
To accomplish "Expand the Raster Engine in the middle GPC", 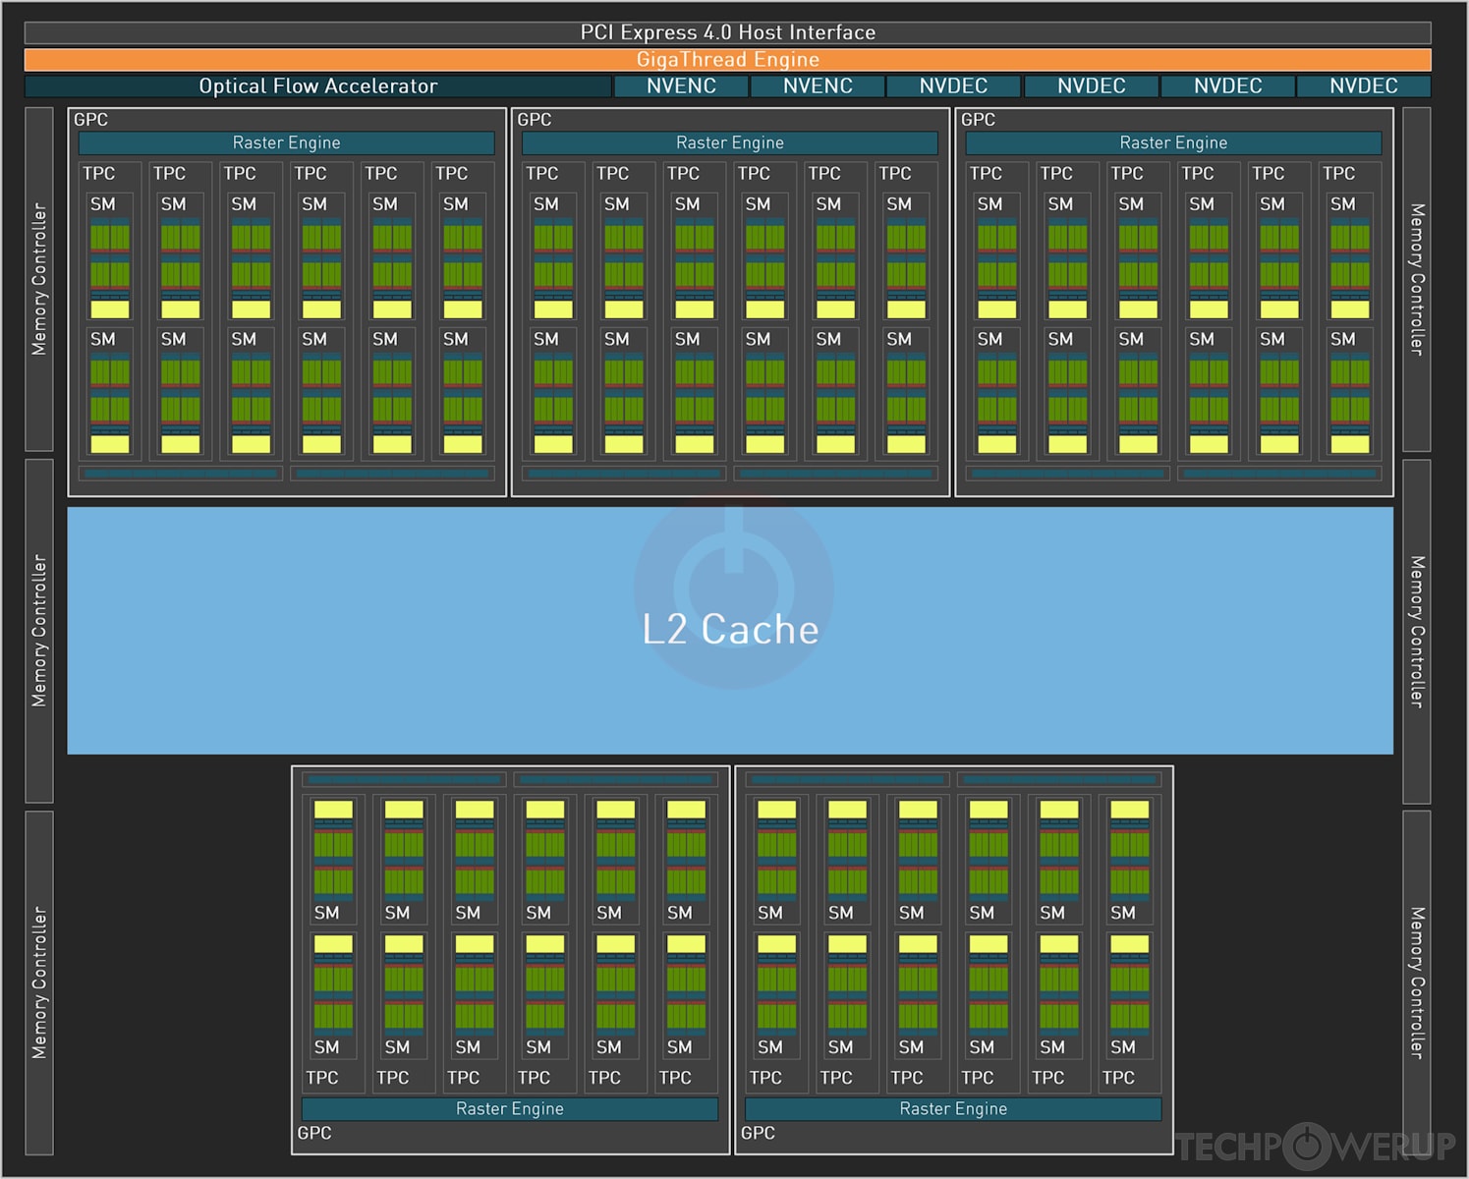I will pyautogui.click(x=730, y=142).
